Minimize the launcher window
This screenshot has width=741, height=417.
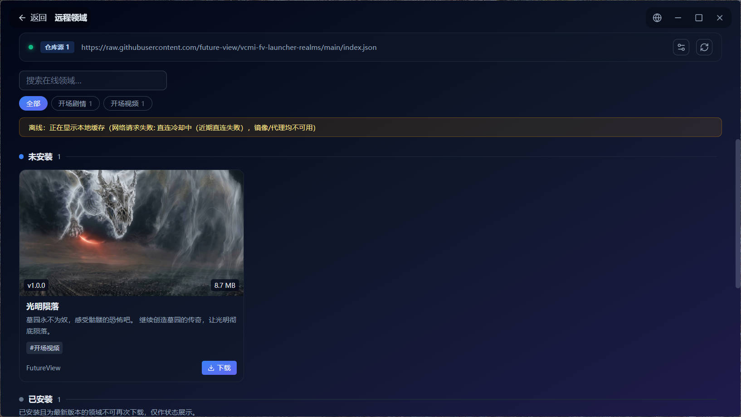point(678,18)
